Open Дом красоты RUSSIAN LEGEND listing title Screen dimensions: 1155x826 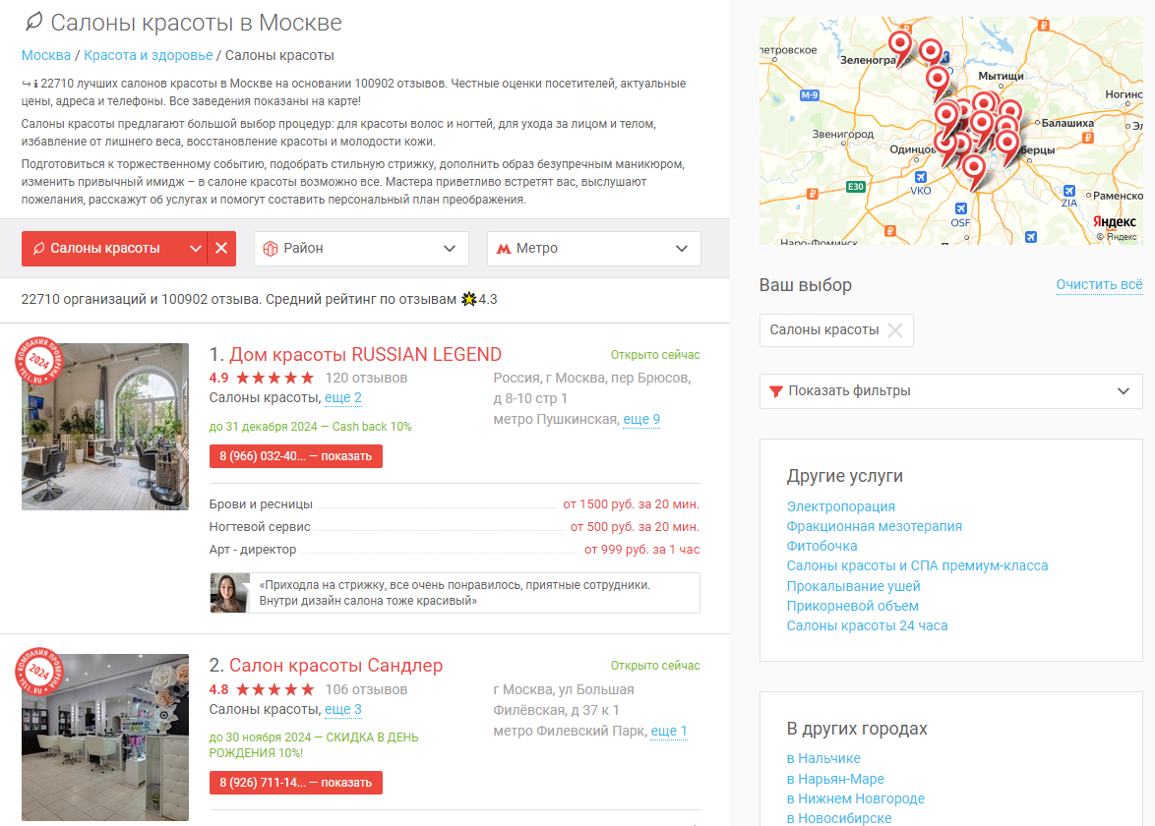click(365, 355)
